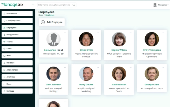Open the three-dot menu on Harry Davies card
The height and width of the screenshot is (107, 170).
tap(98, 67)
